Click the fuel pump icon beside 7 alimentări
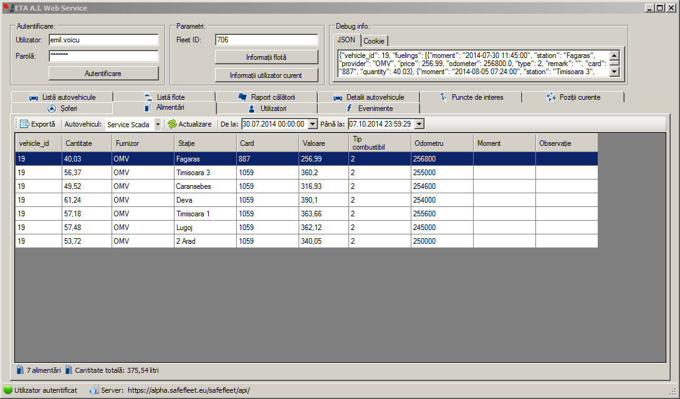 click(x=20, y=370)
